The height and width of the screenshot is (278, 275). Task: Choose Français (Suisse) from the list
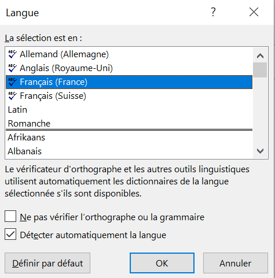point(129,96)
